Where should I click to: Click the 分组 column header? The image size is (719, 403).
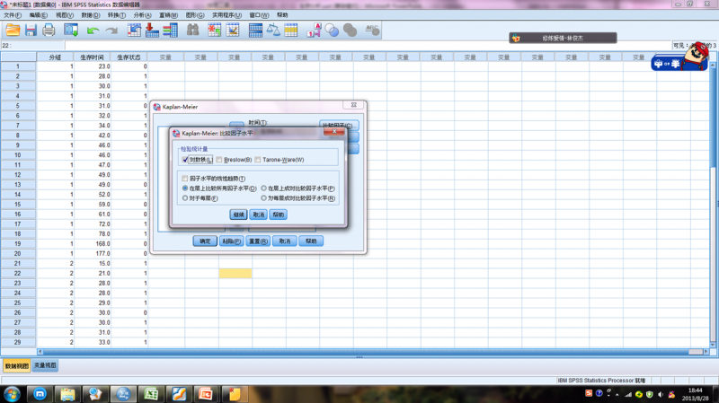[55, 57]
